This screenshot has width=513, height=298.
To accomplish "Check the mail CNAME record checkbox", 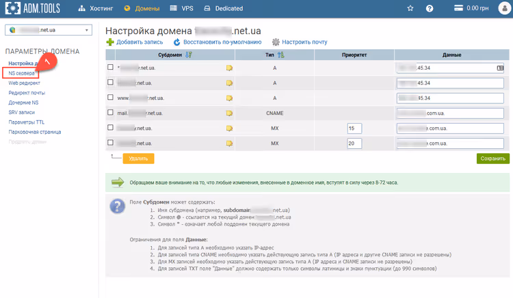I will tap(111, 112).
